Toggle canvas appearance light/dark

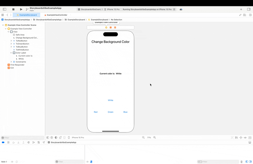(x=56, y=138)
